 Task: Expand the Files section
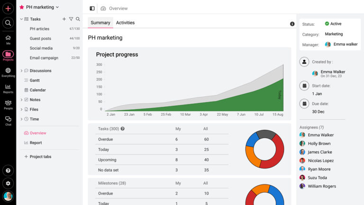click(21, 110)
